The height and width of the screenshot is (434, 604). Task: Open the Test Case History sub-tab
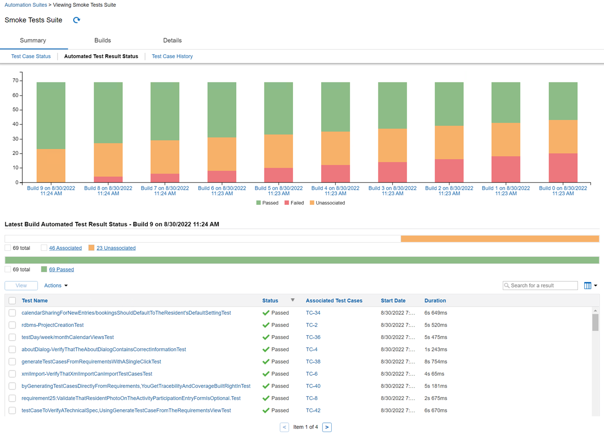(172, 57)
